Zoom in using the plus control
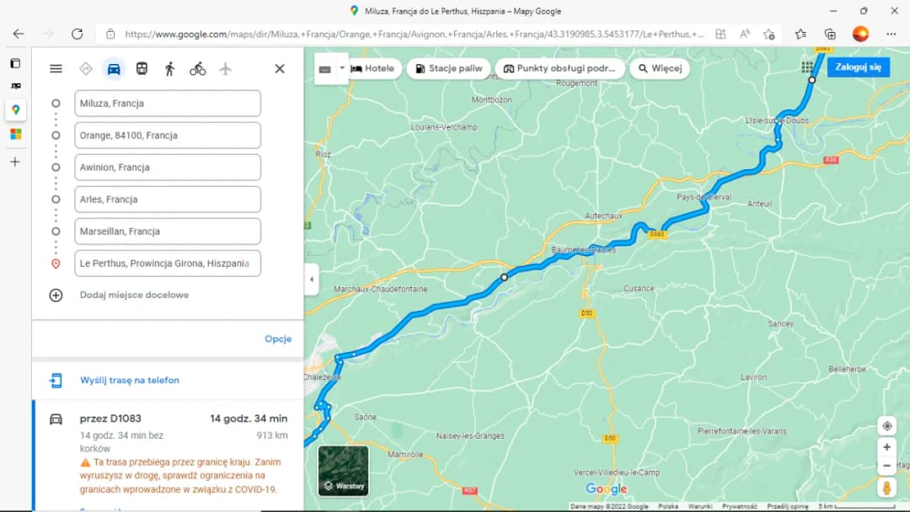Viewport: 910px width, 512px height. pos(886,446)
